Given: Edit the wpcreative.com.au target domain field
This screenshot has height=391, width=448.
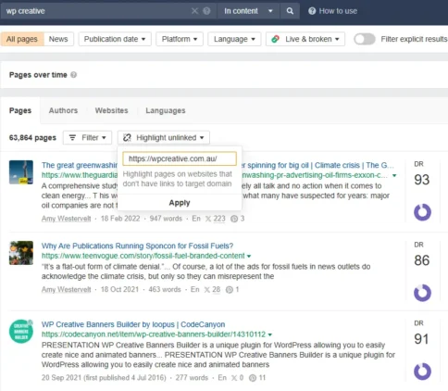Looking at the screenshot, I should tap(180, 158).
